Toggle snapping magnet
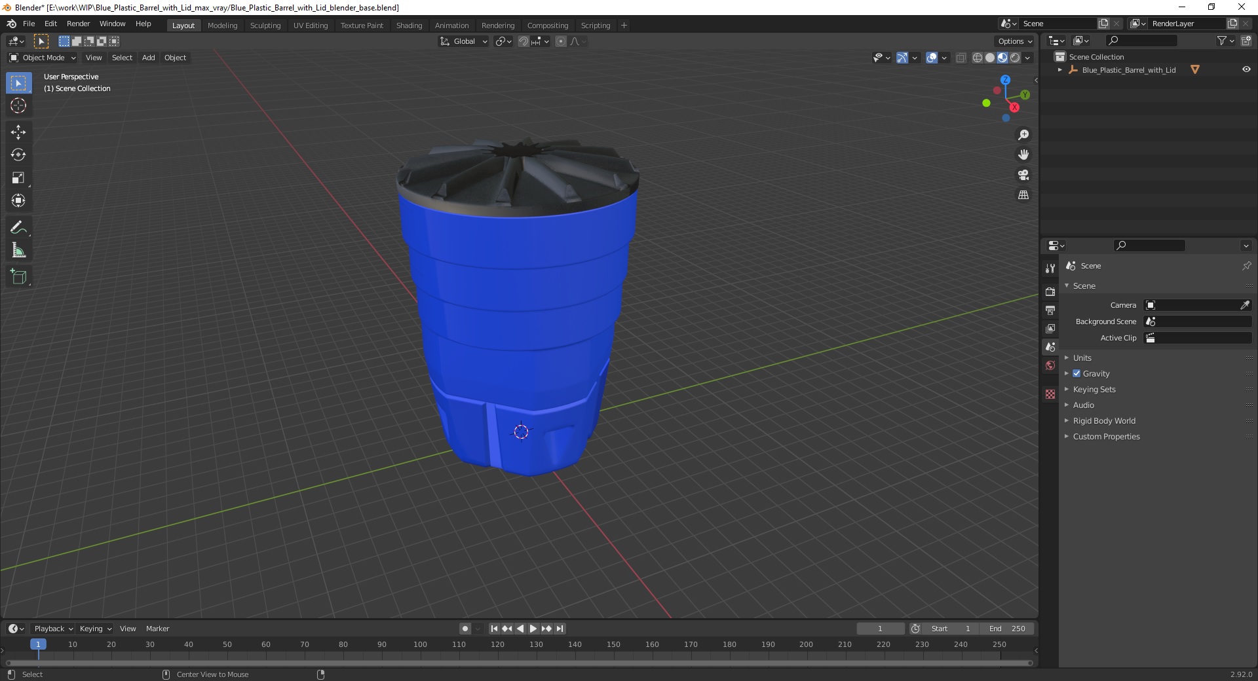Image resolution: width=1258 pixels, height=681 pixels. tap(523, 41)
